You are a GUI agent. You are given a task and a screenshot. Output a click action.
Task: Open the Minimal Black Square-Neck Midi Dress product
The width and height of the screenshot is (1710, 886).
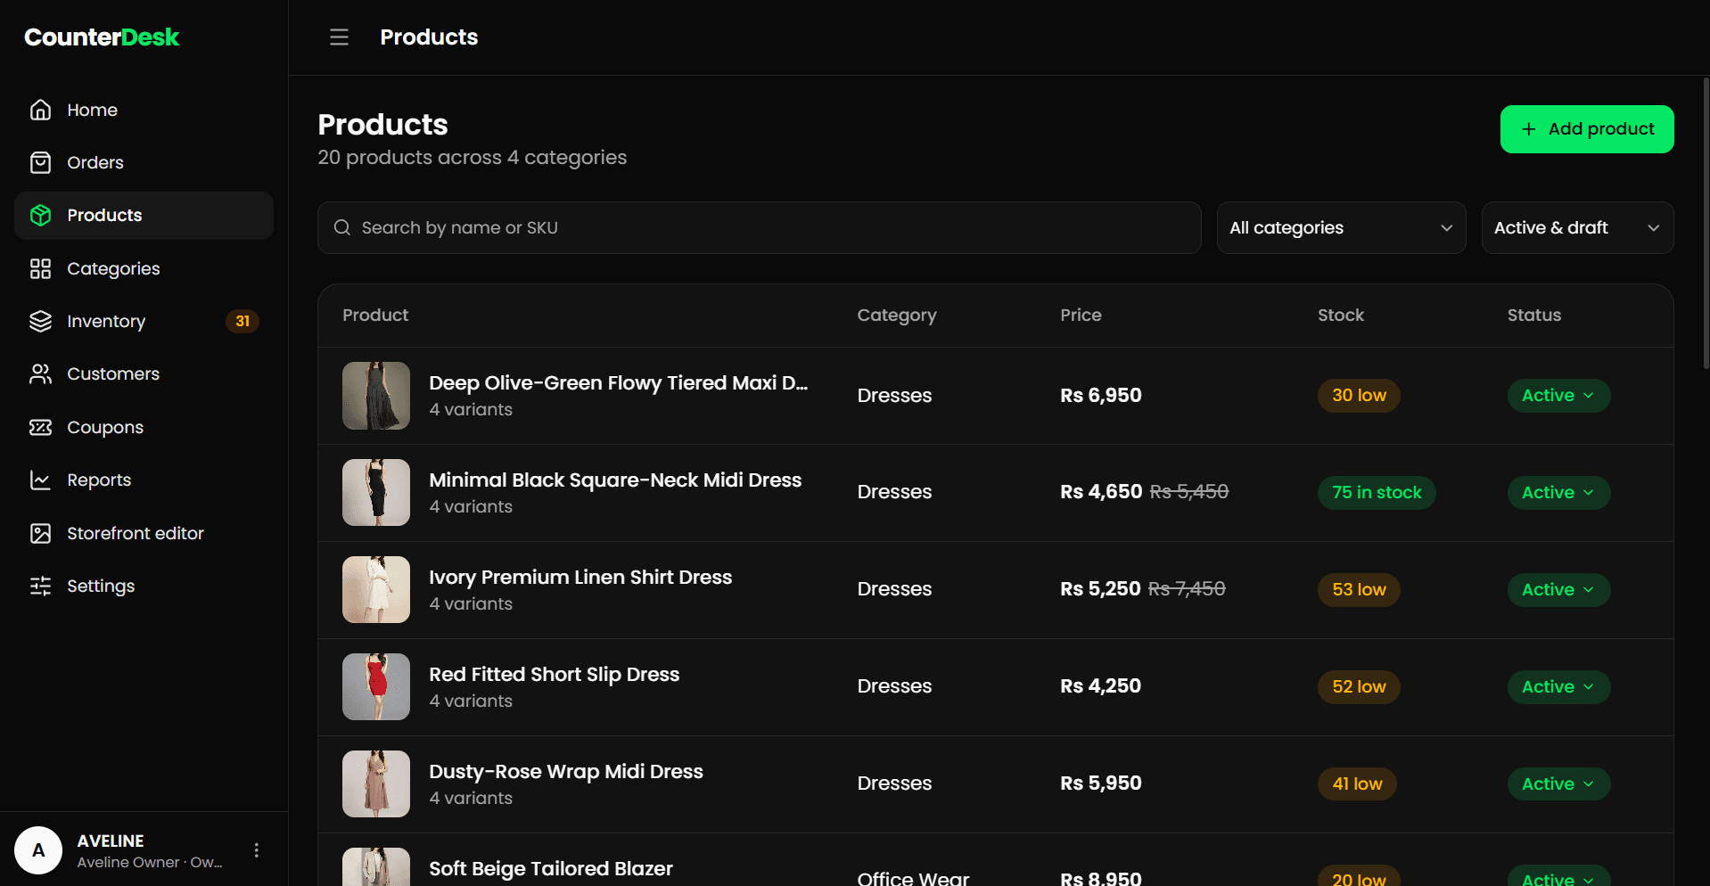point(615,480)
